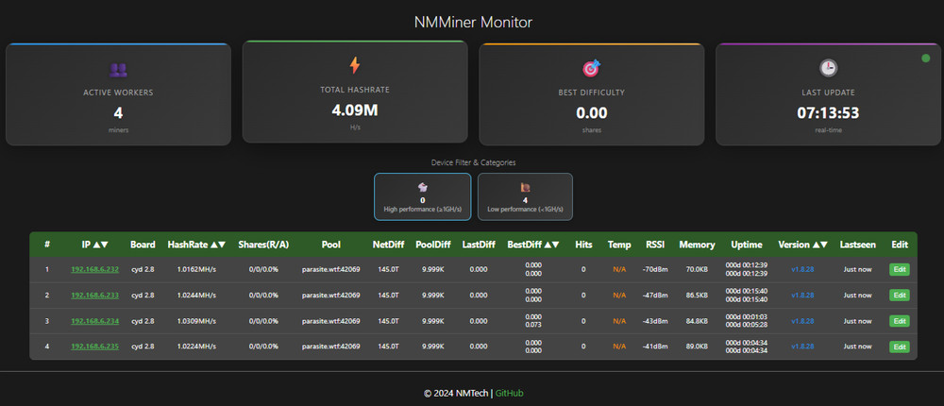The height and width of the screenshot is (406, 944).
Task: Click the Uptime column header
Action: (x=747, y=245)
